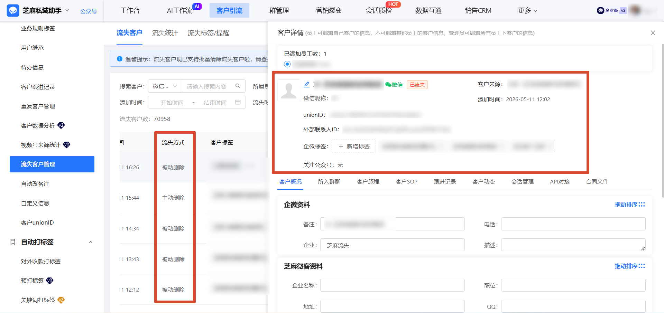Click the info icon in 温馨提示 banner

click(x=120, y=59)
